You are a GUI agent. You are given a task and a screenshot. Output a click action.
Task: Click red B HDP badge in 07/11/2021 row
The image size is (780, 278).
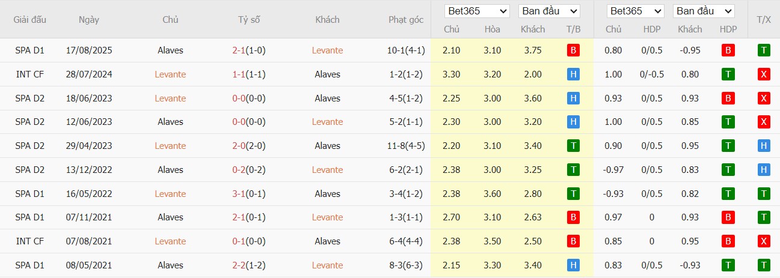pos(728,217)
